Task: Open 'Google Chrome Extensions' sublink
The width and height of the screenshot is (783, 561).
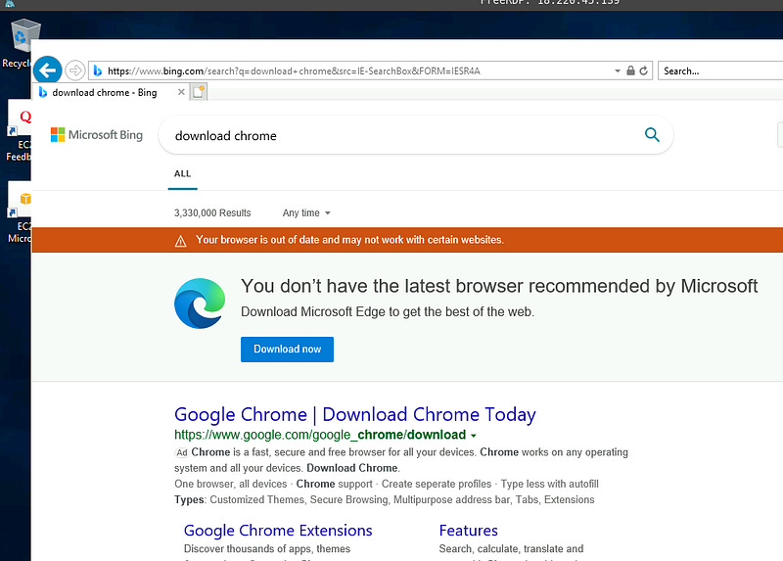Action: (278, 530)
